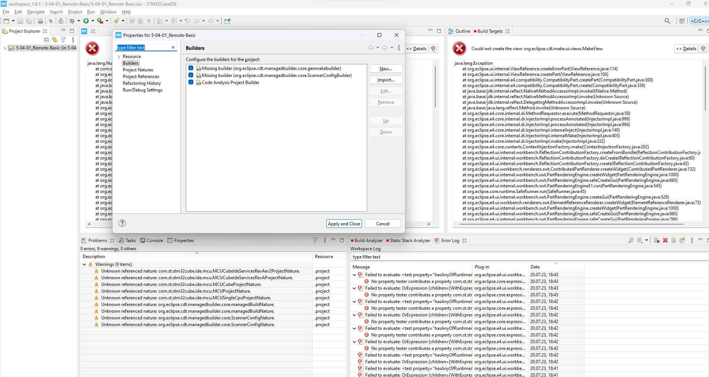The image size is (709, 377).
Task: Click the Details button in error view
Action: (686, 49)
